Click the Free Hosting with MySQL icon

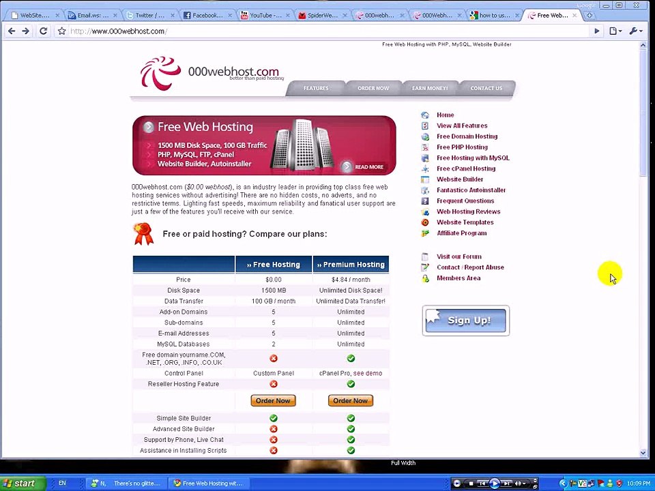pos(425,158)
